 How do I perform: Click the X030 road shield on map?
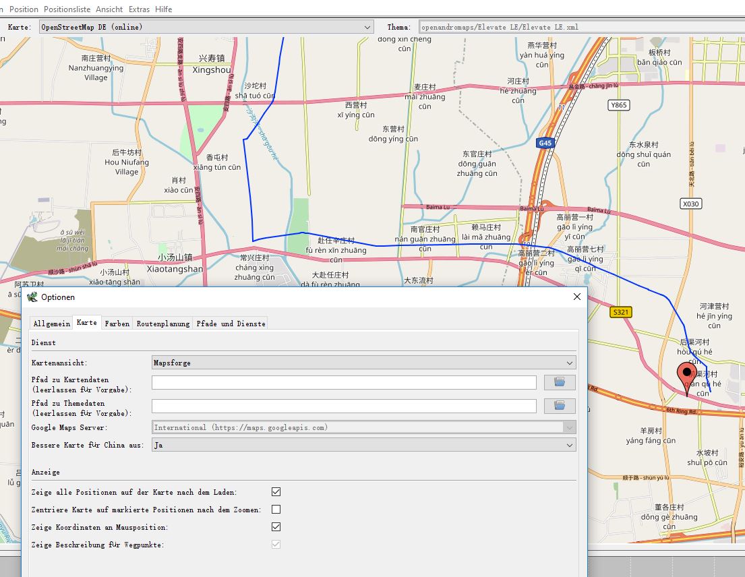pos(690,204)
